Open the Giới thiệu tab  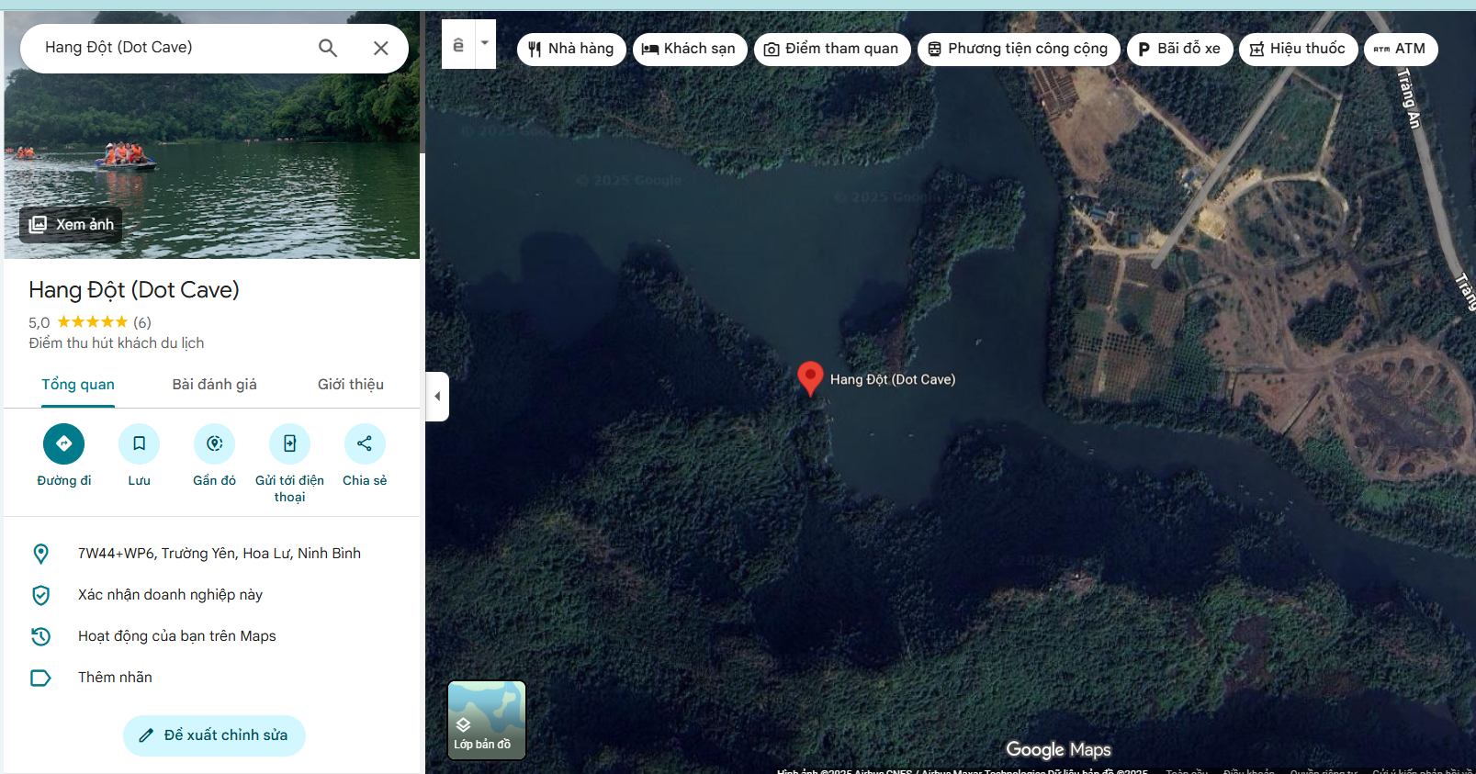point(350,385)
